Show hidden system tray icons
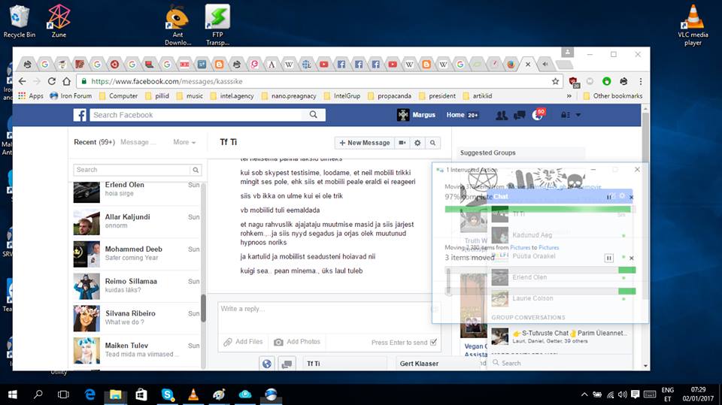This screenshot has width=722, height=405. [584, 394]
